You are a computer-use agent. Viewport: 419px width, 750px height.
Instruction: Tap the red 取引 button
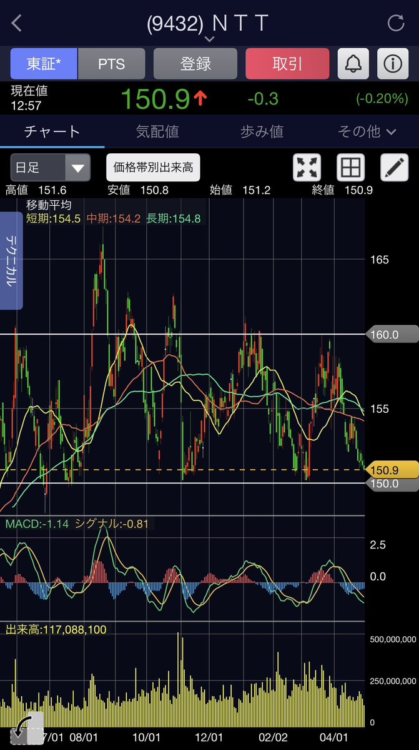pos(287,64)
